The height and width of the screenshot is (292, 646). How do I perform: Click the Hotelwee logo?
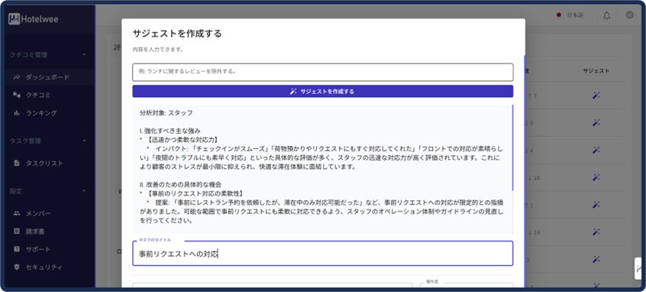point(34,19)
